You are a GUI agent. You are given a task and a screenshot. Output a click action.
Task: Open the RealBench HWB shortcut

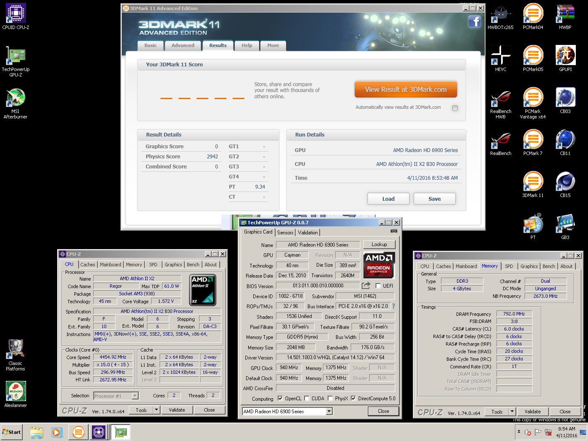click(x=501, y=104)
